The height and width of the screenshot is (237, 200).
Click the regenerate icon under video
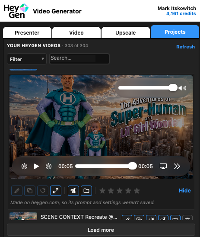[x=43, y=191]
